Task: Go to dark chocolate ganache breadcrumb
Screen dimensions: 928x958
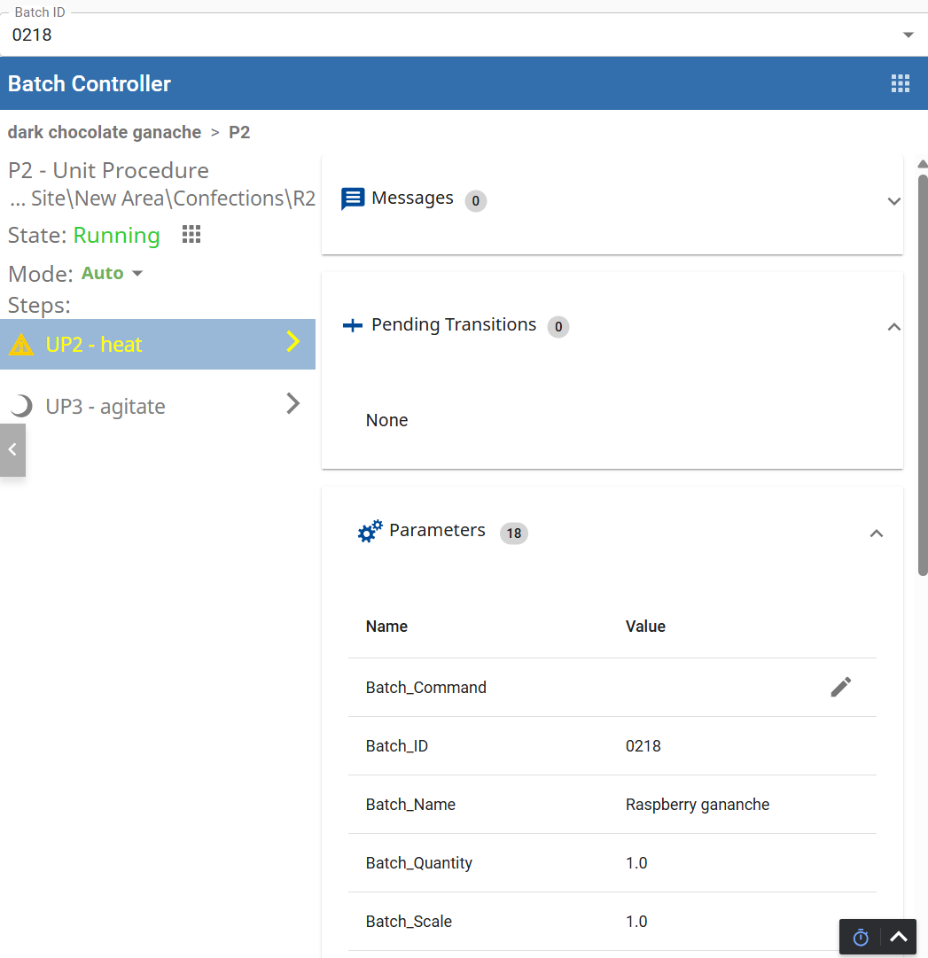Action: point(105,133)
